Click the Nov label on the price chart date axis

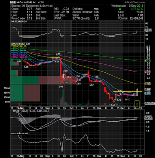[x=99, y=108]
